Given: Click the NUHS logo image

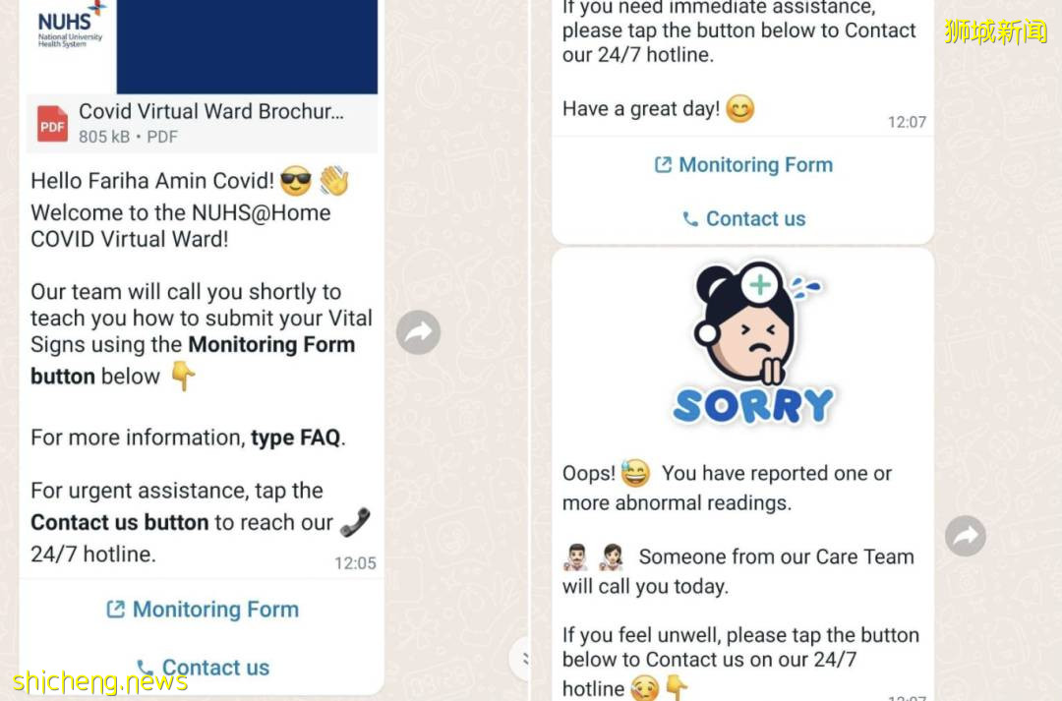Looking at the screenshot, I should (x=71, y=26).
